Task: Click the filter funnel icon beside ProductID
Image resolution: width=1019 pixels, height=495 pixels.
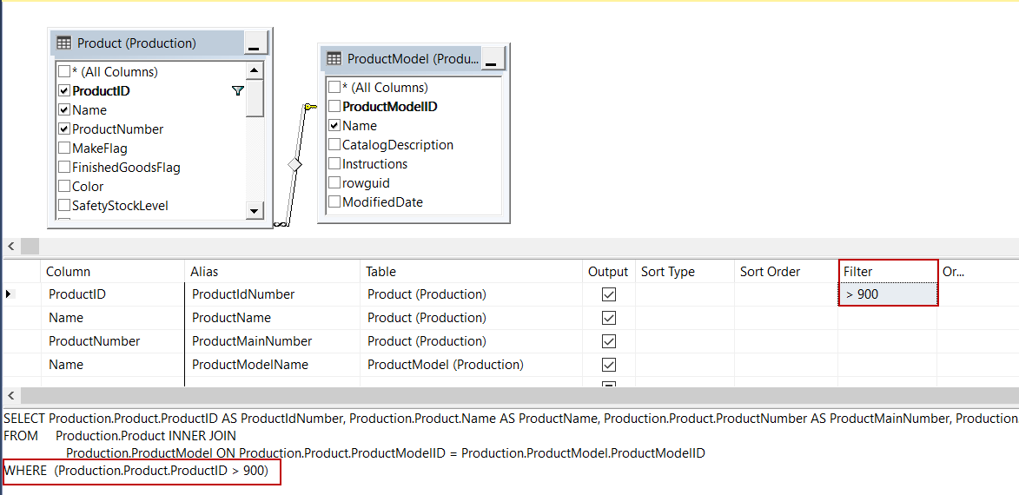Action: pyautogui.click(x=238, y=91)
